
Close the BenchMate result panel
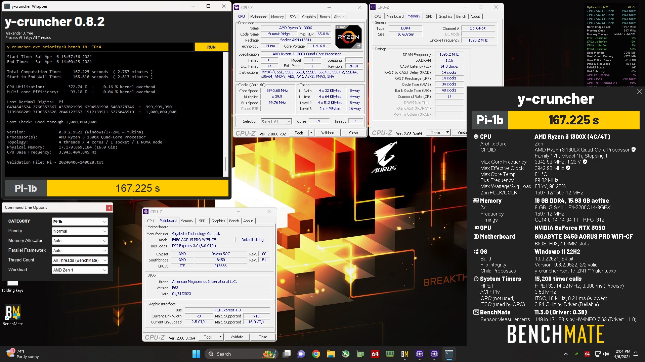click(639, 92)
